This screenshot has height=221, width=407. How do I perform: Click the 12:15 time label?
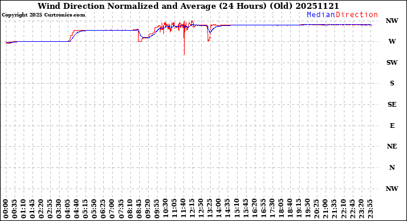[x=192, y=209]
